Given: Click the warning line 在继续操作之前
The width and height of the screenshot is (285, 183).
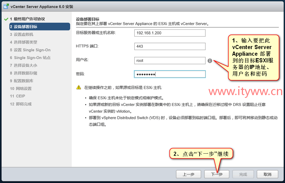Looking at the screenshot, I should coord(123,88).
